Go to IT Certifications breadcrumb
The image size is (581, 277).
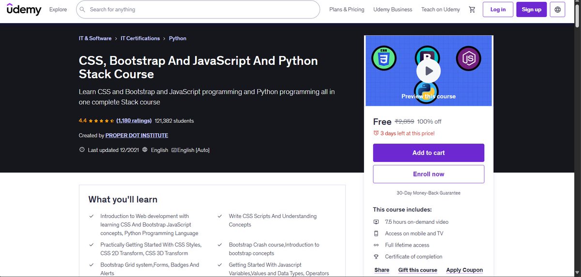click(x=140, y=38)
